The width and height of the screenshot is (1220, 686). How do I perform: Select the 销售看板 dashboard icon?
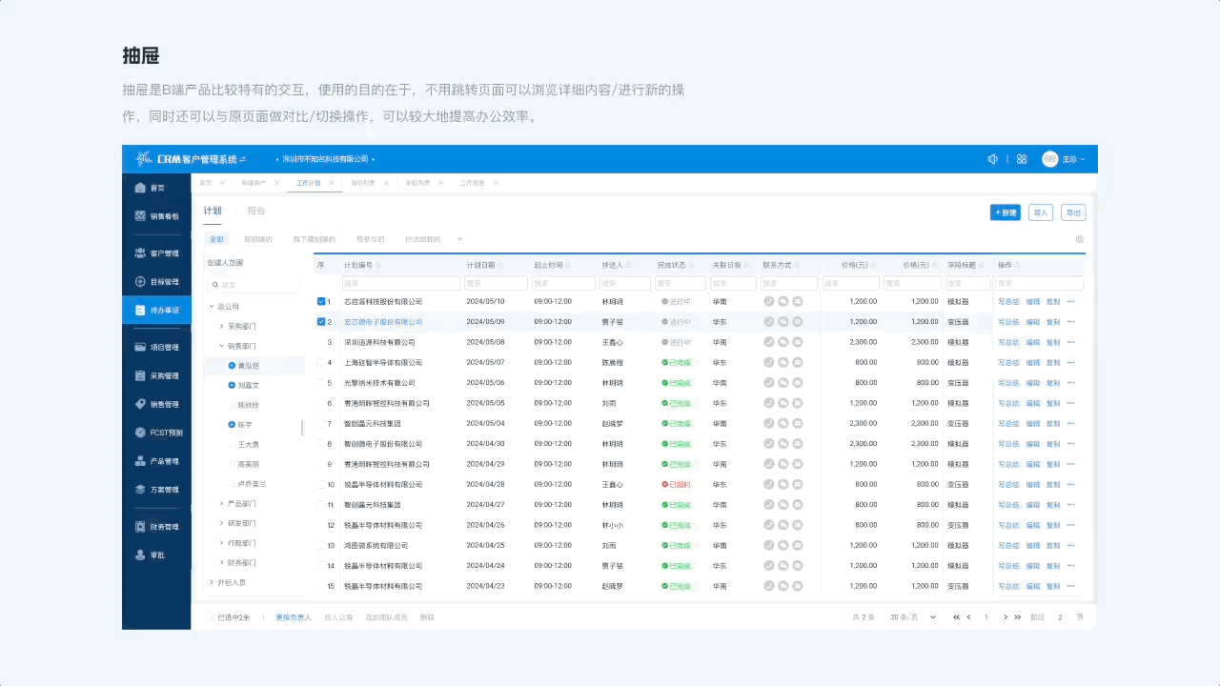(139, 215)
